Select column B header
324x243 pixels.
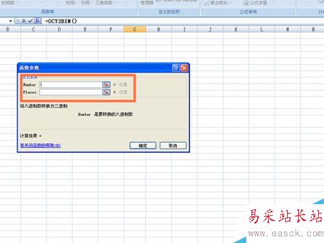coord(8,29)
